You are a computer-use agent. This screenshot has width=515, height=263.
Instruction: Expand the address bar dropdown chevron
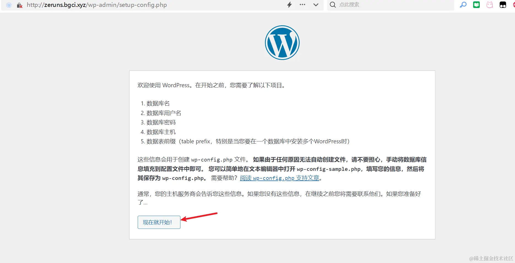click(x=316, y=5)
